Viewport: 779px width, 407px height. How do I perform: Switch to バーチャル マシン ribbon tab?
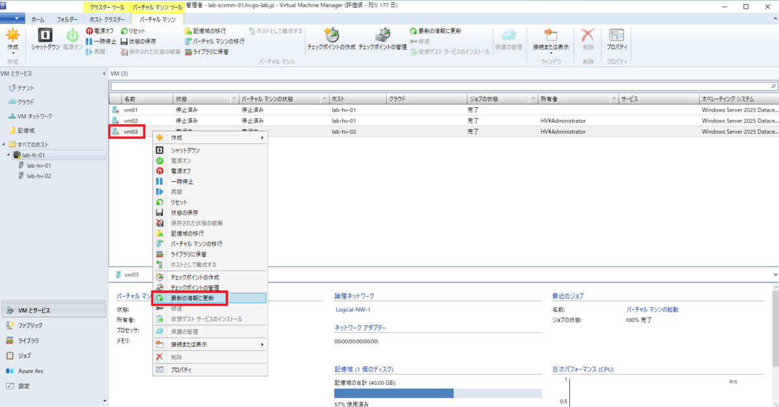pyautogui.click(x=157, y=19)
